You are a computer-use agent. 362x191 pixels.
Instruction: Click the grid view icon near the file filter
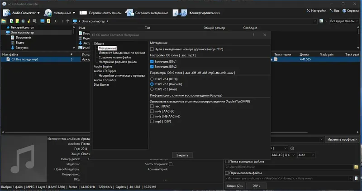click(321, 21)
